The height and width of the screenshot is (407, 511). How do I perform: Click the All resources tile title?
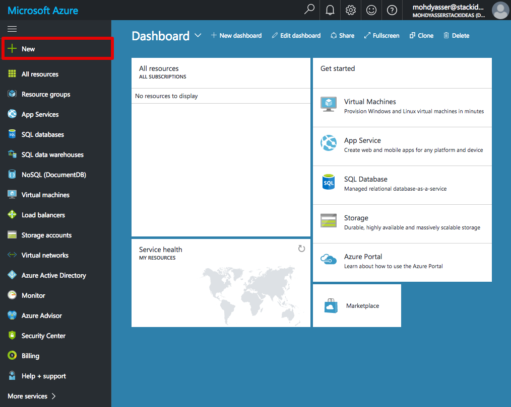[x=159, y=68]
